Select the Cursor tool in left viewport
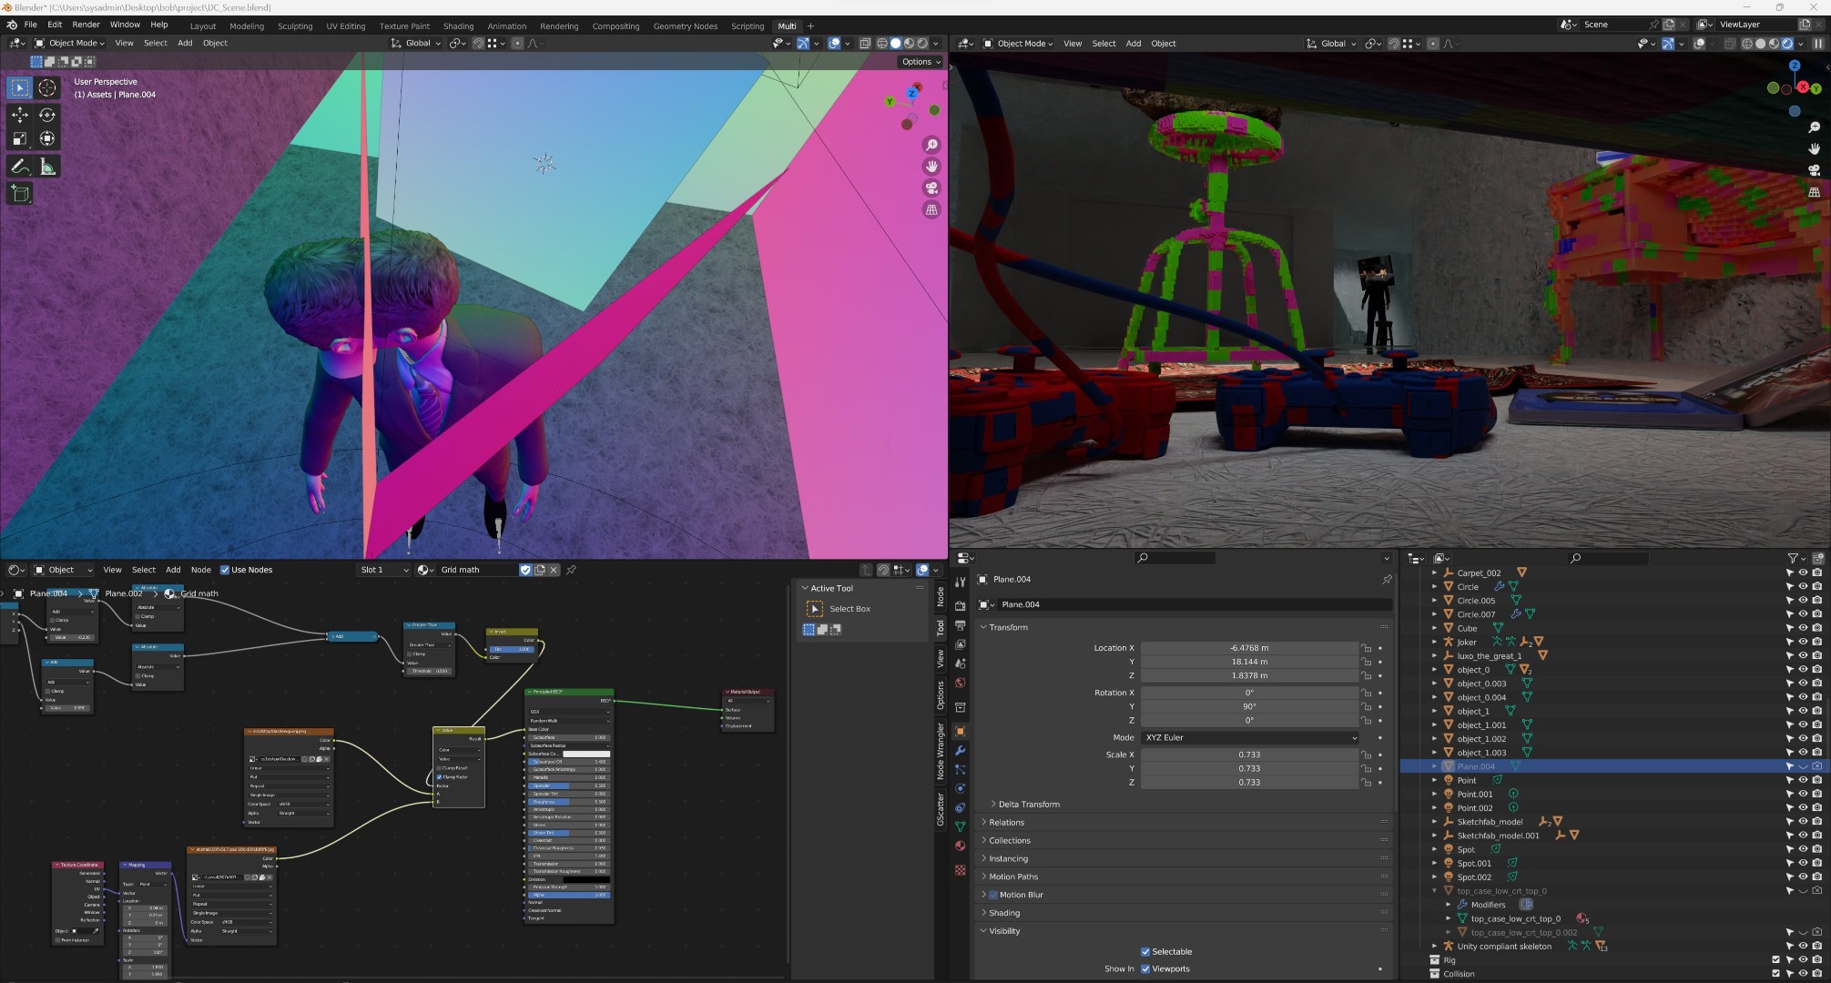This screenshot has height=983, width=1831. coord(47,87)
